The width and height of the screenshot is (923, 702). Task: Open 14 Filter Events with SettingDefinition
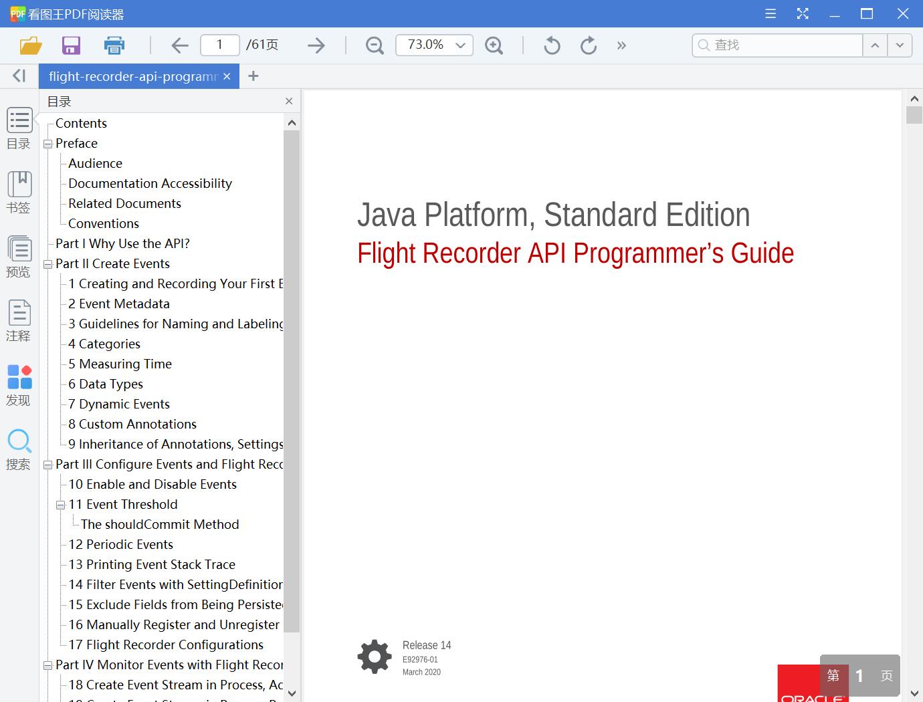tap(175, 584)
